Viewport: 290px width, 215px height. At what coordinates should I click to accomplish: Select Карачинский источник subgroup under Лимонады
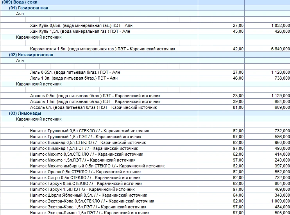click(x=38, y=119)
